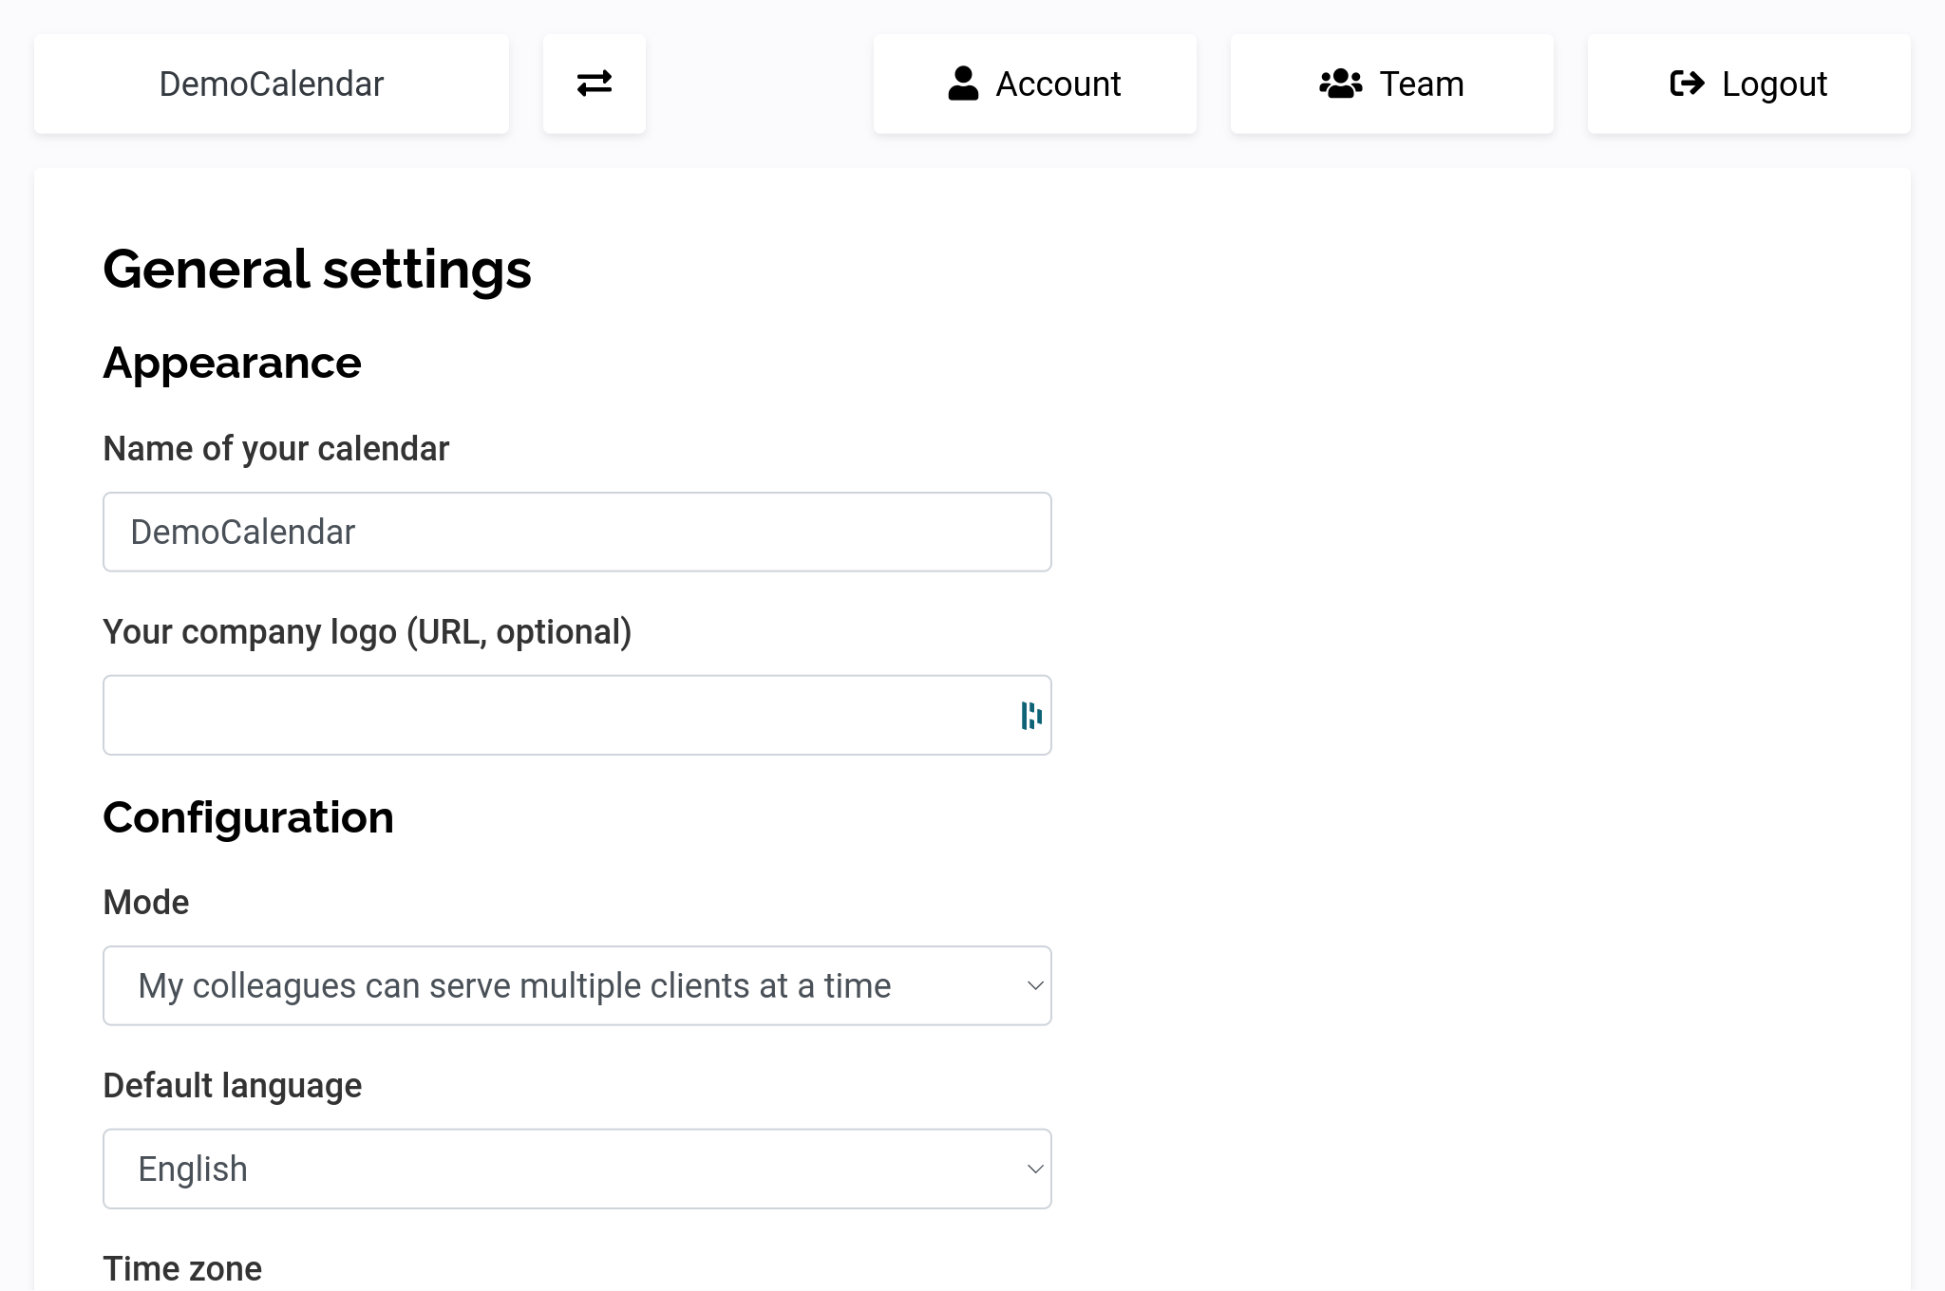Click the Appearance section heading
Screen dimensions: 1945x1291
click(233, 364)
